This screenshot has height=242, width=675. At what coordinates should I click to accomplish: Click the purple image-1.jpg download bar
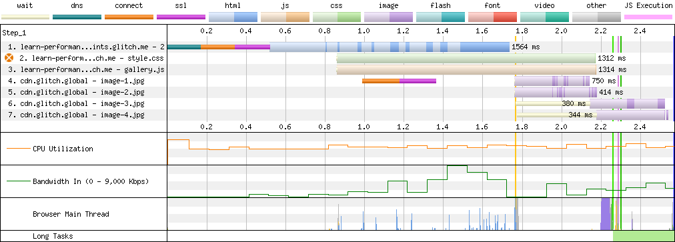pyautogui.click(x=552, y=81)
